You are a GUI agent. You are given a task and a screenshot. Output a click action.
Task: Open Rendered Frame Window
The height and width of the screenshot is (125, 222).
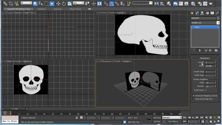tap(205, 3)
